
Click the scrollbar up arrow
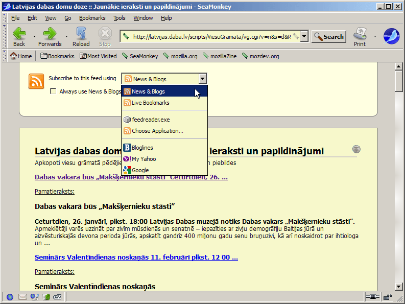click(x=398, y=67)
